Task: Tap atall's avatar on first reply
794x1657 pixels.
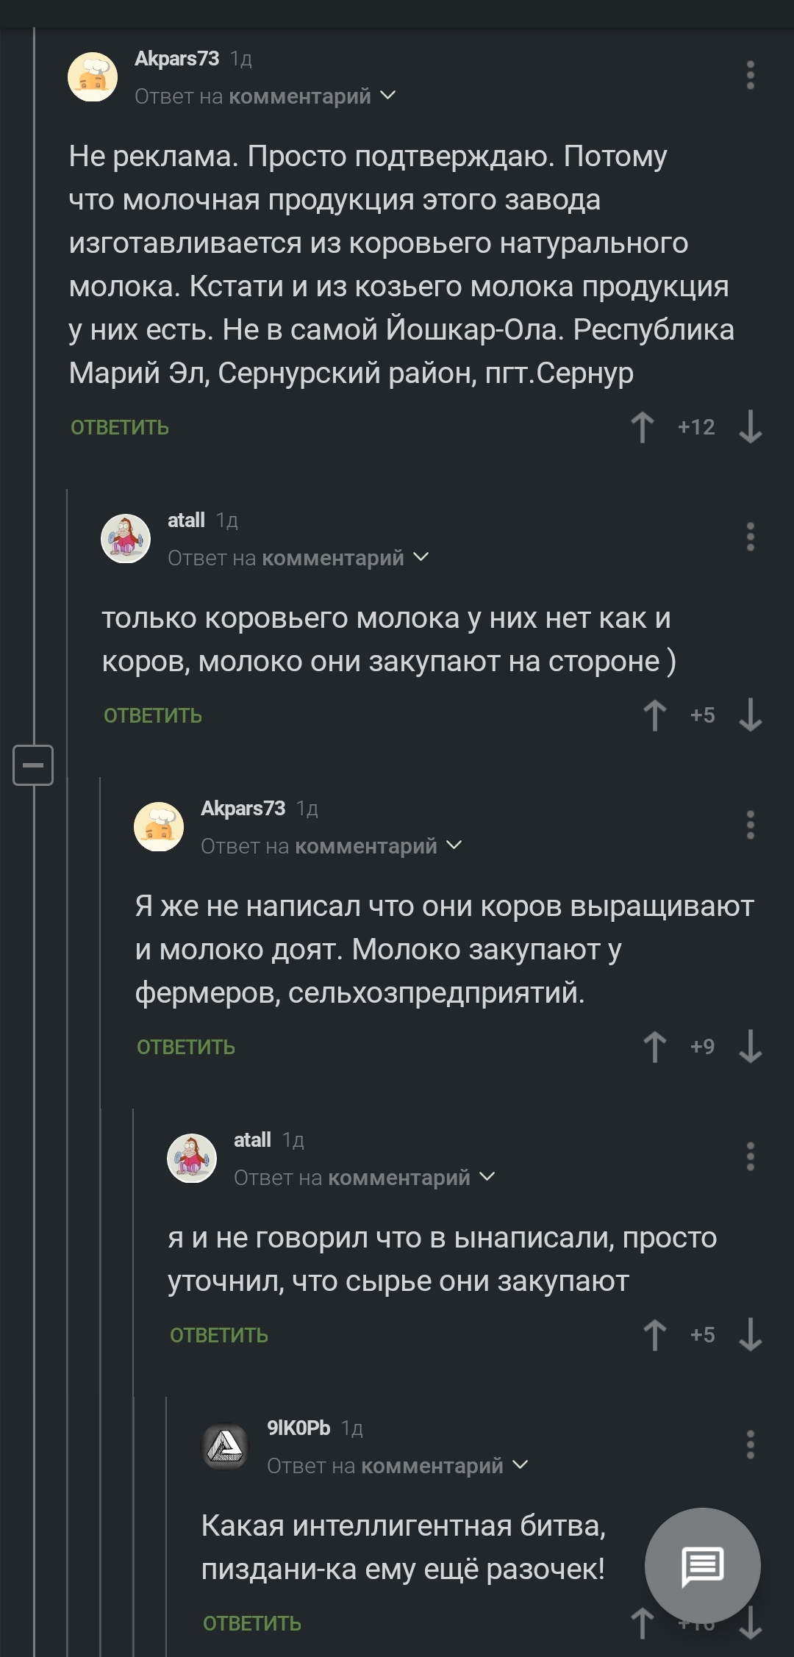Action: point(126,538)
